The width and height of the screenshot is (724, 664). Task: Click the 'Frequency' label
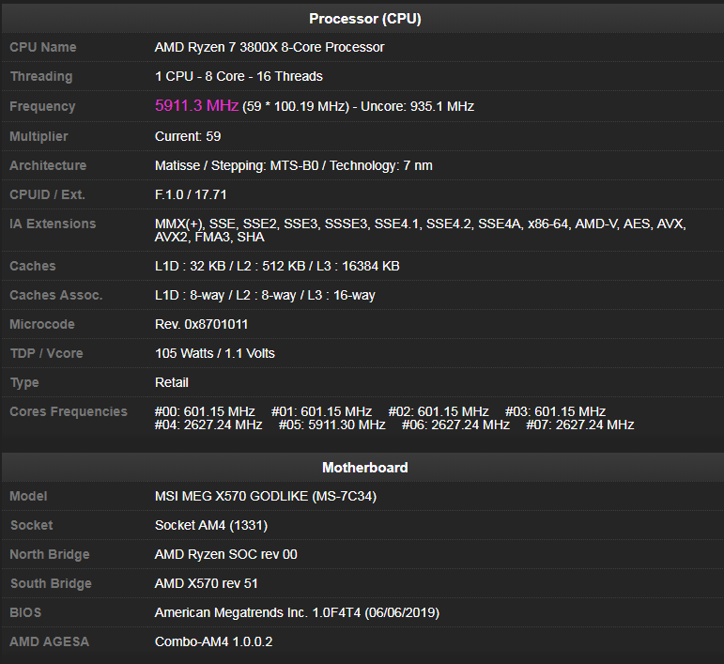42,106
